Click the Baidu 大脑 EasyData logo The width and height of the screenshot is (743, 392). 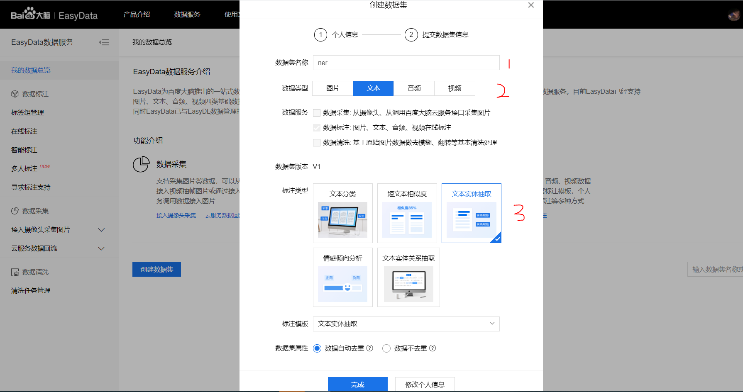pyautogui.click(x=54, y=15)
